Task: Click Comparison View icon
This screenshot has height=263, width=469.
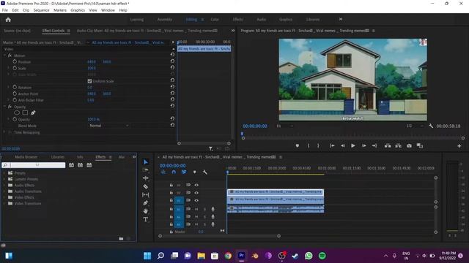Action: click(x=420, y=146)
